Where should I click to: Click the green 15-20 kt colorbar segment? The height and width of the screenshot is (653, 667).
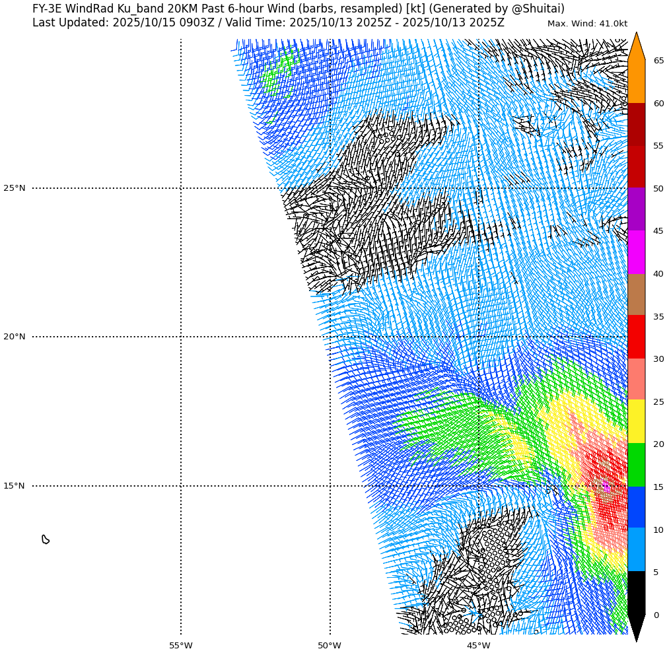(x=636, y=465)
